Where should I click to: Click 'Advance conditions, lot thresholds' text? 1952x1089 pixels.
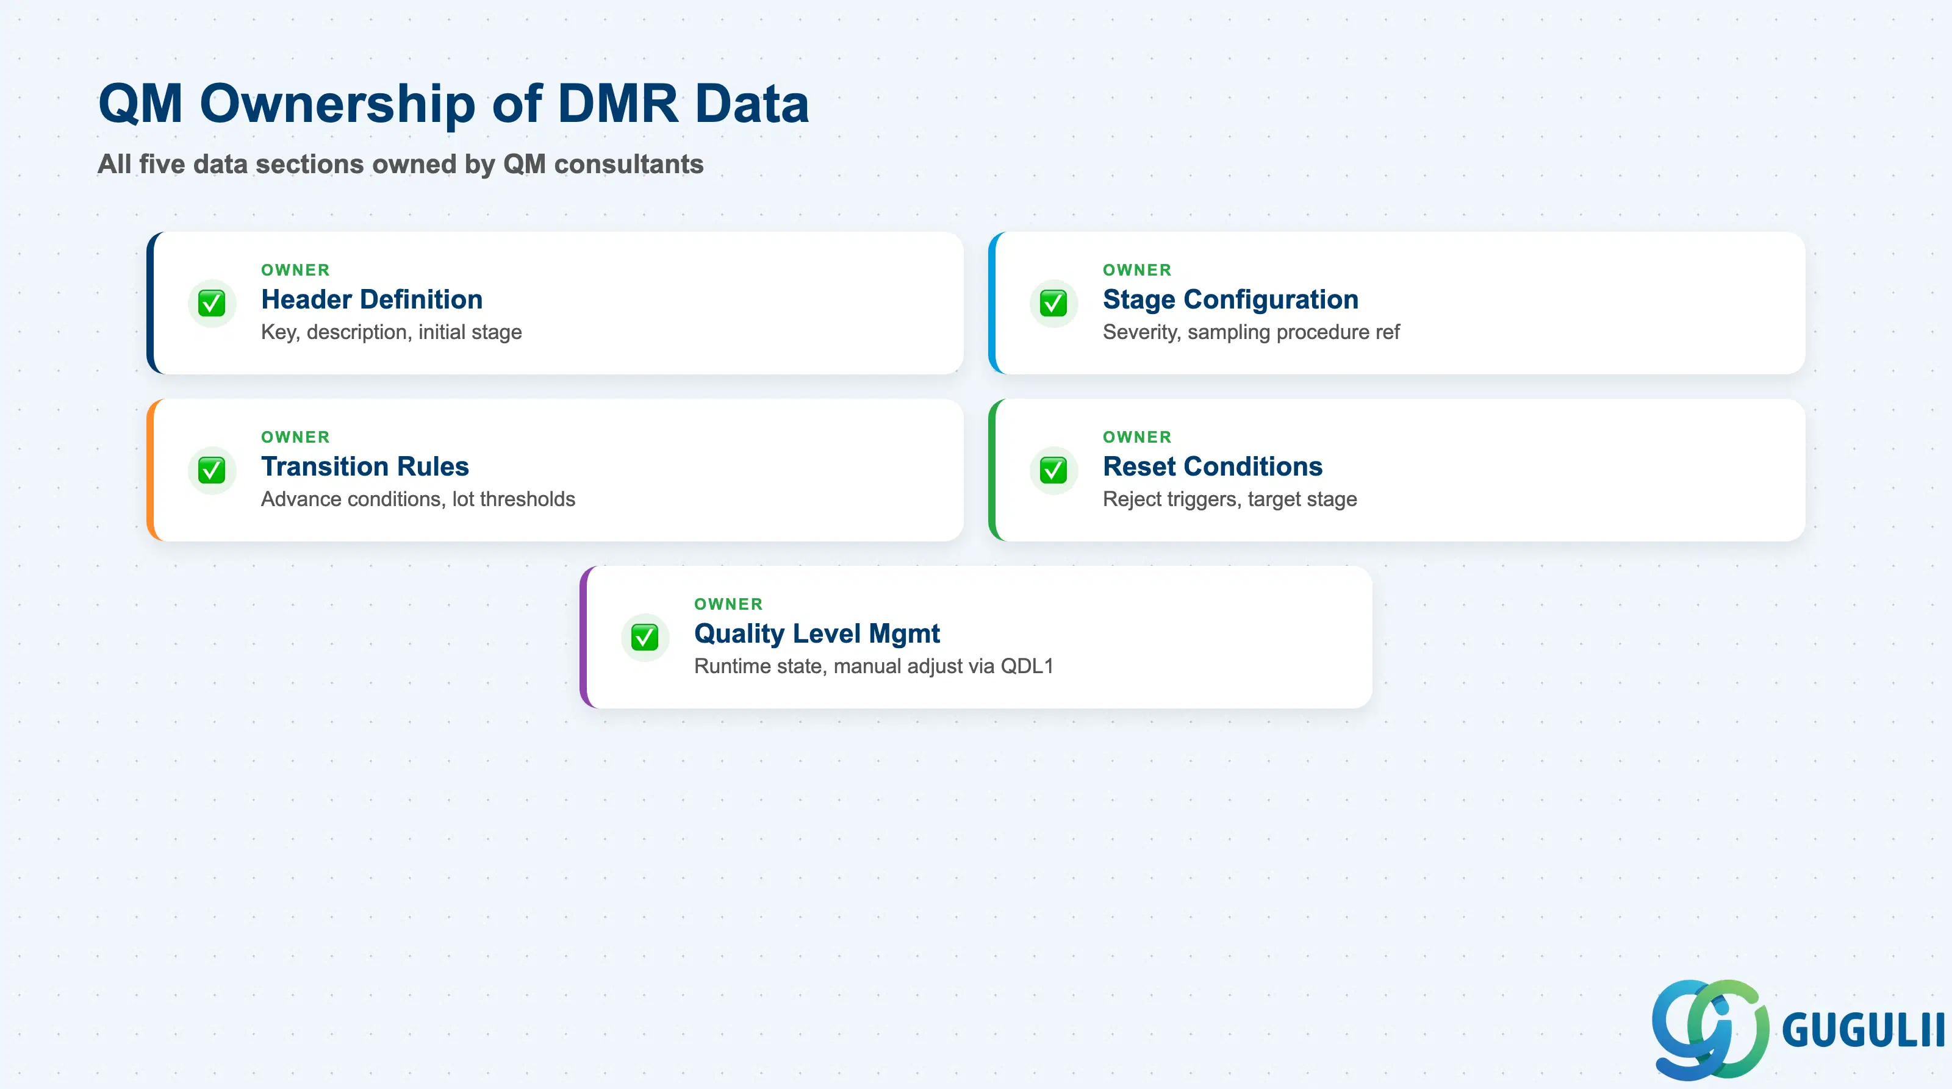(x=418, y=499)
